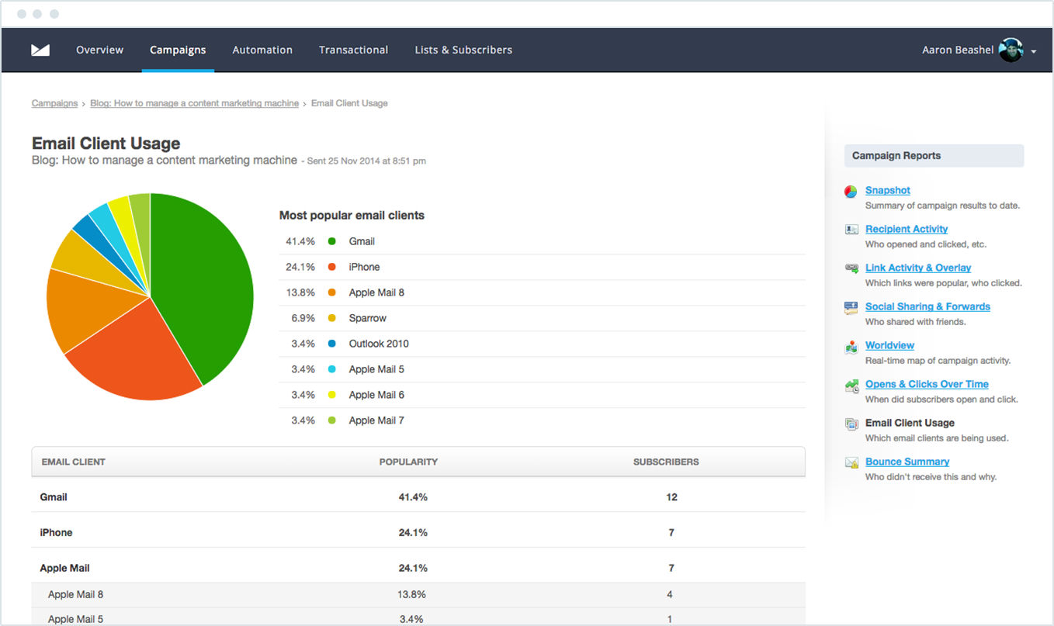Select the Link Activity & Overlay icon

(x=851, y=268)
